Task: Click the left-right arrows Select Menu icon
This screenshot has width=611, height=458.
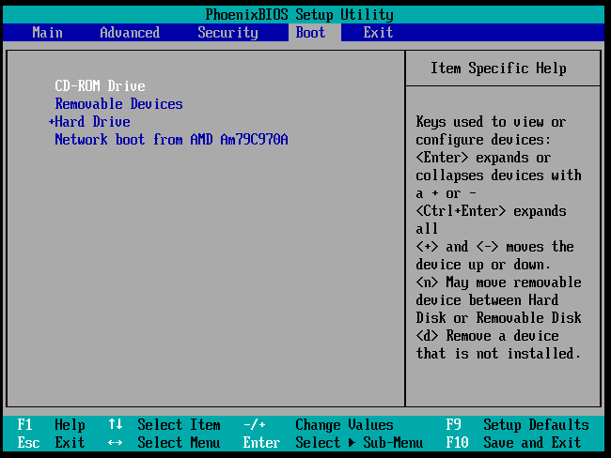Action: click(x=115, y=442)
